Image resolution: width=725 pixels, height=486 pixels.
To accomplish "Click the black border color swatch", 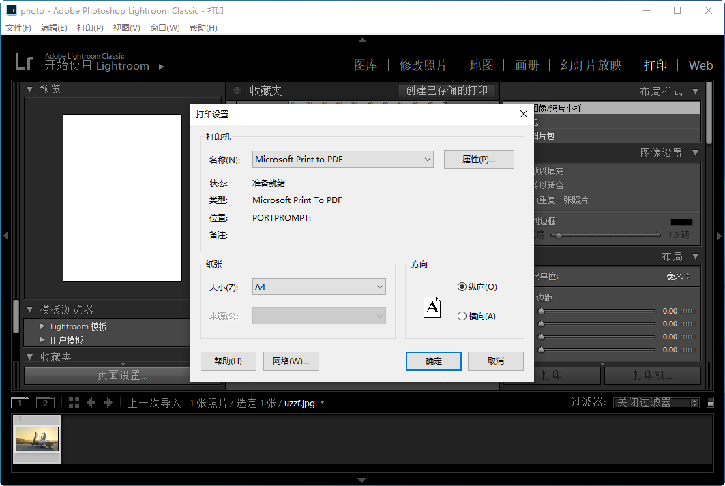I will [x=681, y=222].
